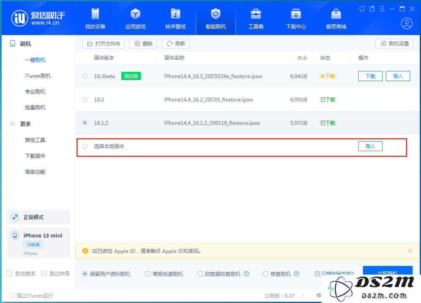The image size is (421, 303).
Task: Open the 工具箱 toolbox icon
Action: coord(256,14)
